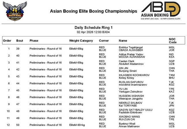Click the Corner column header
187x129 pixels.
click(x=104, y=41)
